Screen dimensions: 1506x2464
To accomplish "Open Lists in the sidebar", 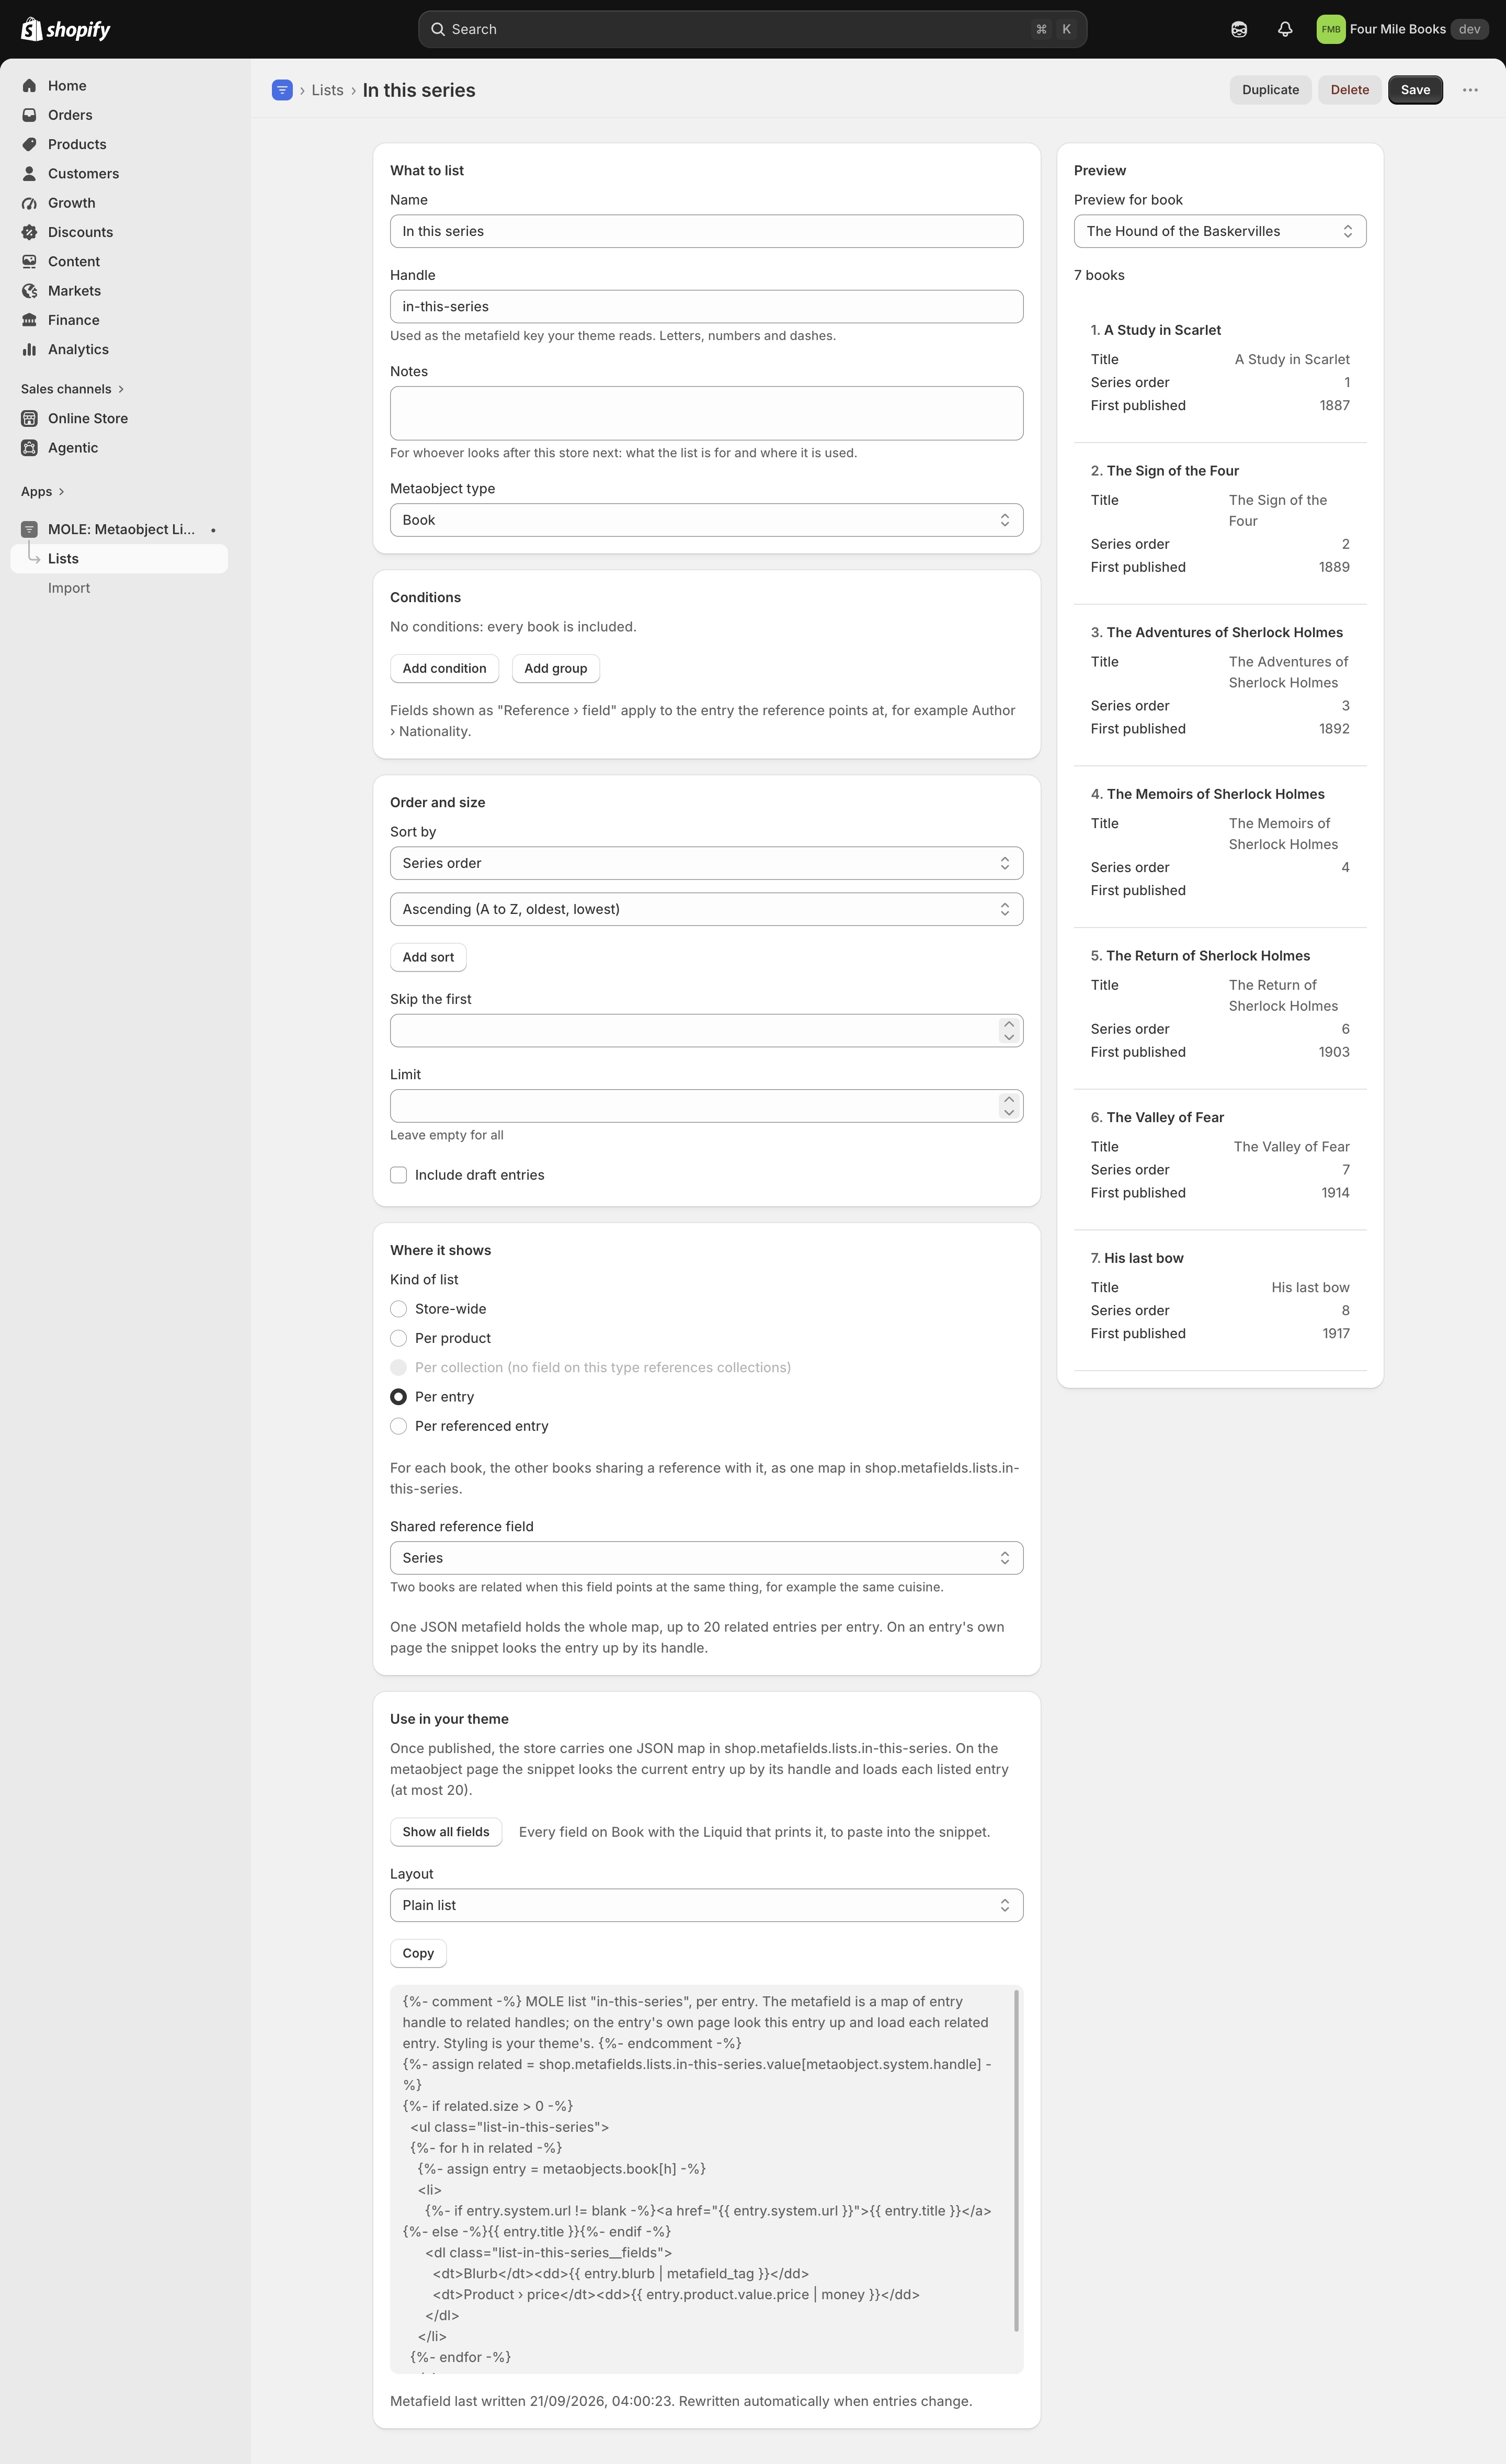I will pyautogui.click(x=119, y=559).
